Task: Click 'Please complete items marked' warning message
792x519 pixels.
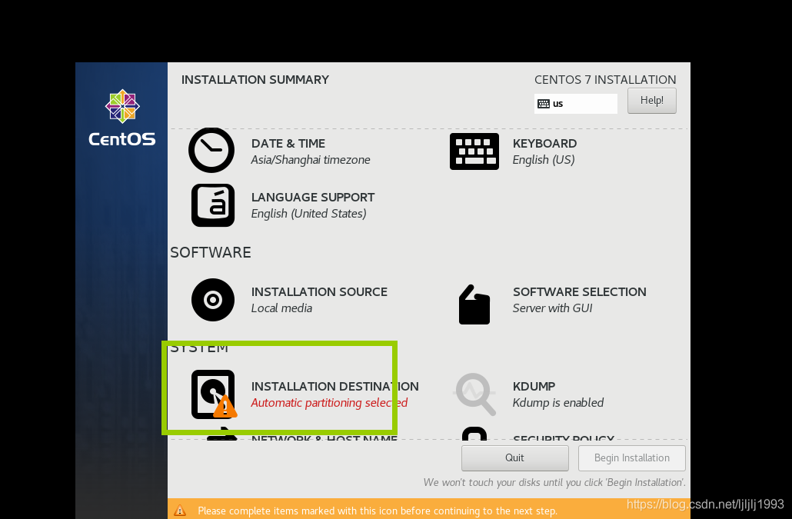Action: pyautogui.click(x=378, y=511)
